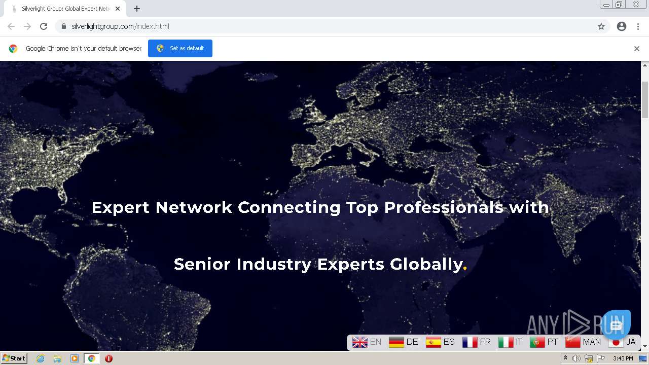This screenshot has width=649, height=365.
Task: Restore down the Chrome window
Action: pos(619,5)
